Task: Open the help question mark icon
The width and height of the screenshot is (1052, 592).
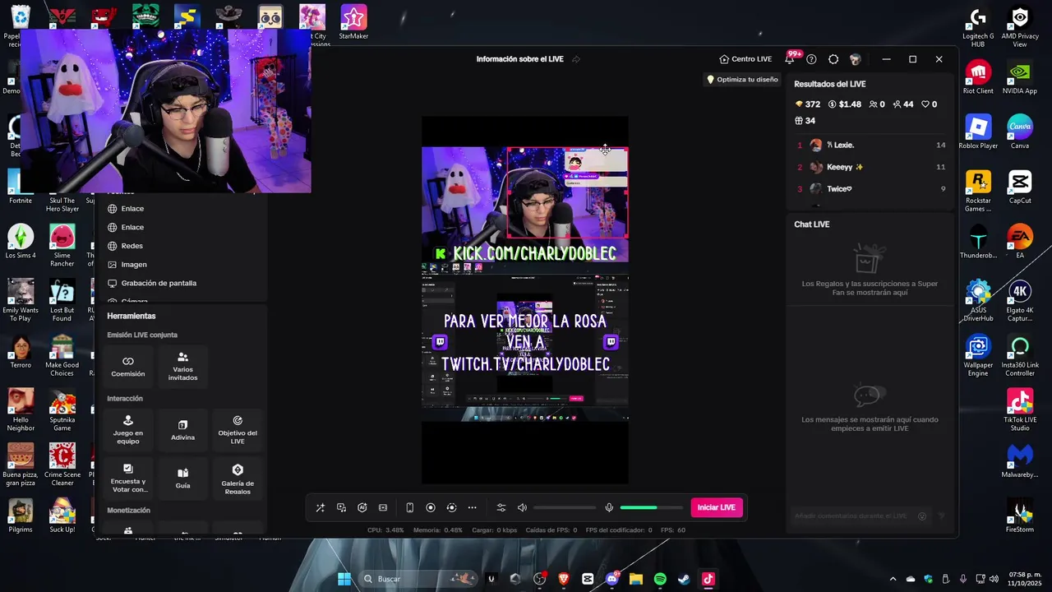Action: (x=811, y=59)
